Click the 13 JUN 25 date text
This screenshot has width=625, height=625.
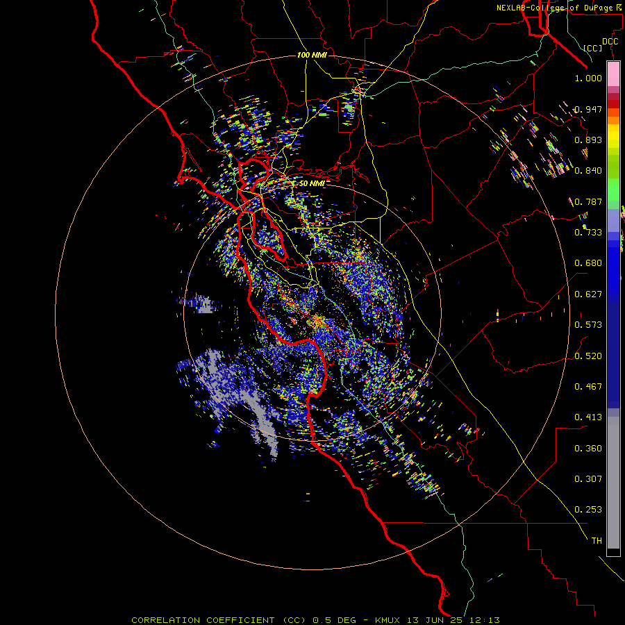tap(435, 620)
